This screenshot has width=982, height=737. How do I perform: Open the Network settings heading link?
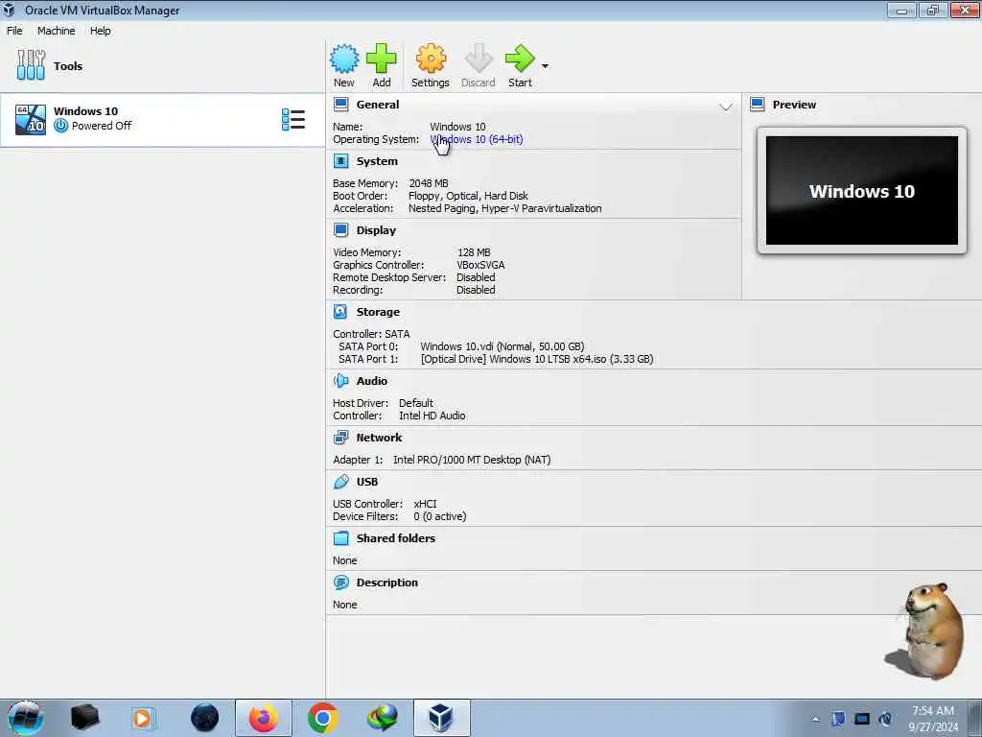[379, 438]
